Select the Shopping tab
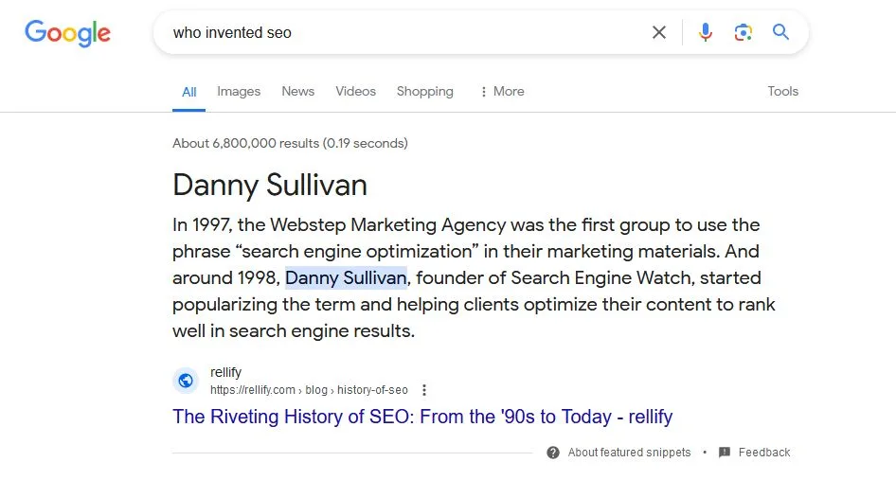Image resolution: width=896 pixels, height=498 pixels. pyautogui.click(x=424, y=92)
